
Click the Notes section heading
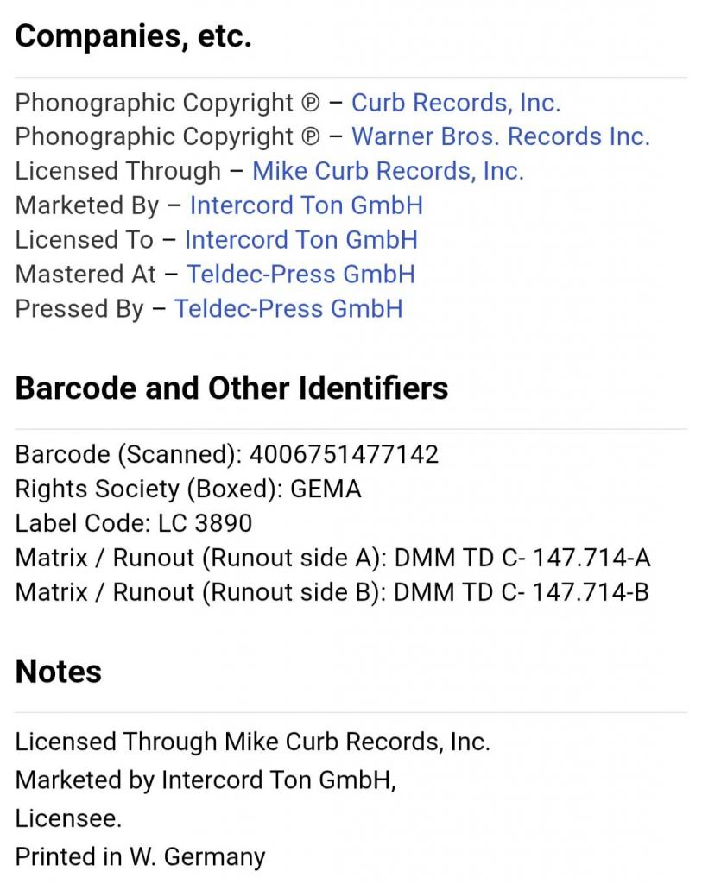(58, 672)
